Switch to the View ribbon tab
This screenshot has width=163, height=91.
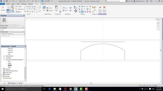pos(18,4)
